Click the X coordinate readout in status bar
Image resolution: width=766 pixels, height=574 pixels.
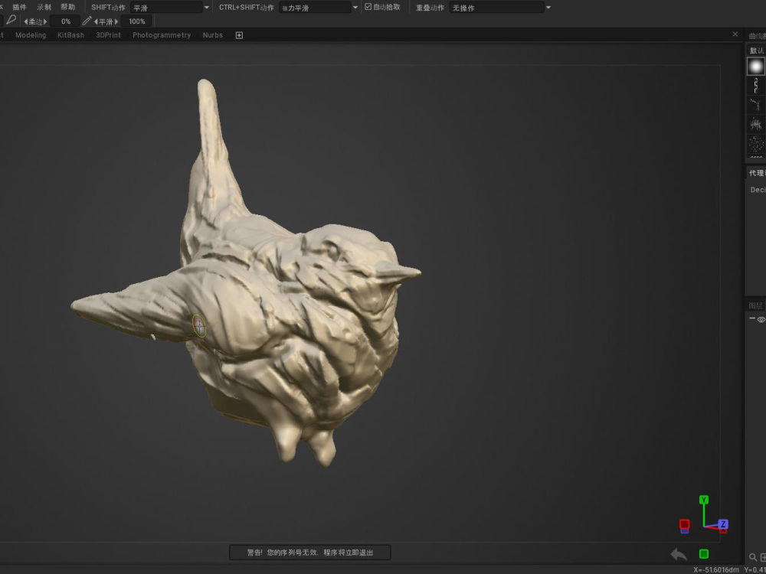point(716,570)
